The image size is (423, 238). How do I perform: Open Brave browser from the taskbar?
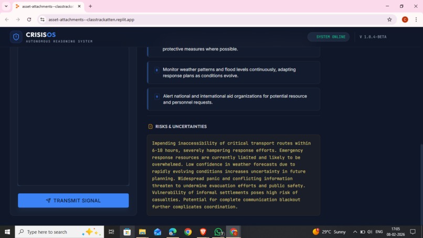coord(203,232)
